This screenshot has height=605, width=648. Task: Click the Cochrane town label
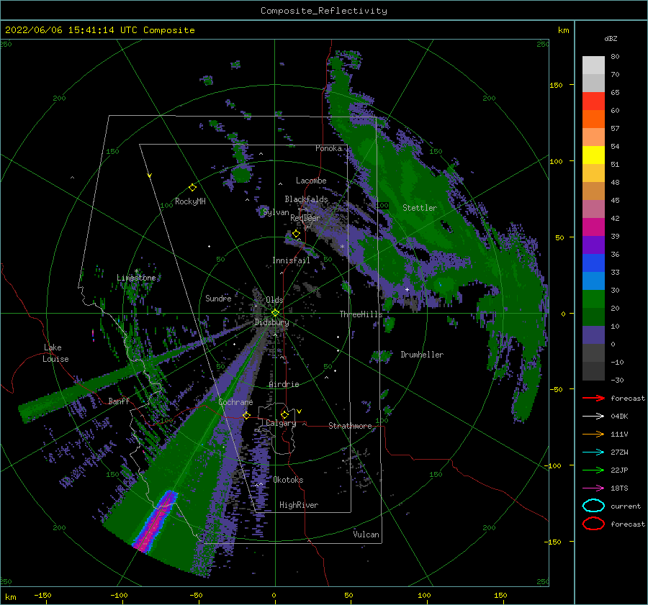(x=235, y=402)
